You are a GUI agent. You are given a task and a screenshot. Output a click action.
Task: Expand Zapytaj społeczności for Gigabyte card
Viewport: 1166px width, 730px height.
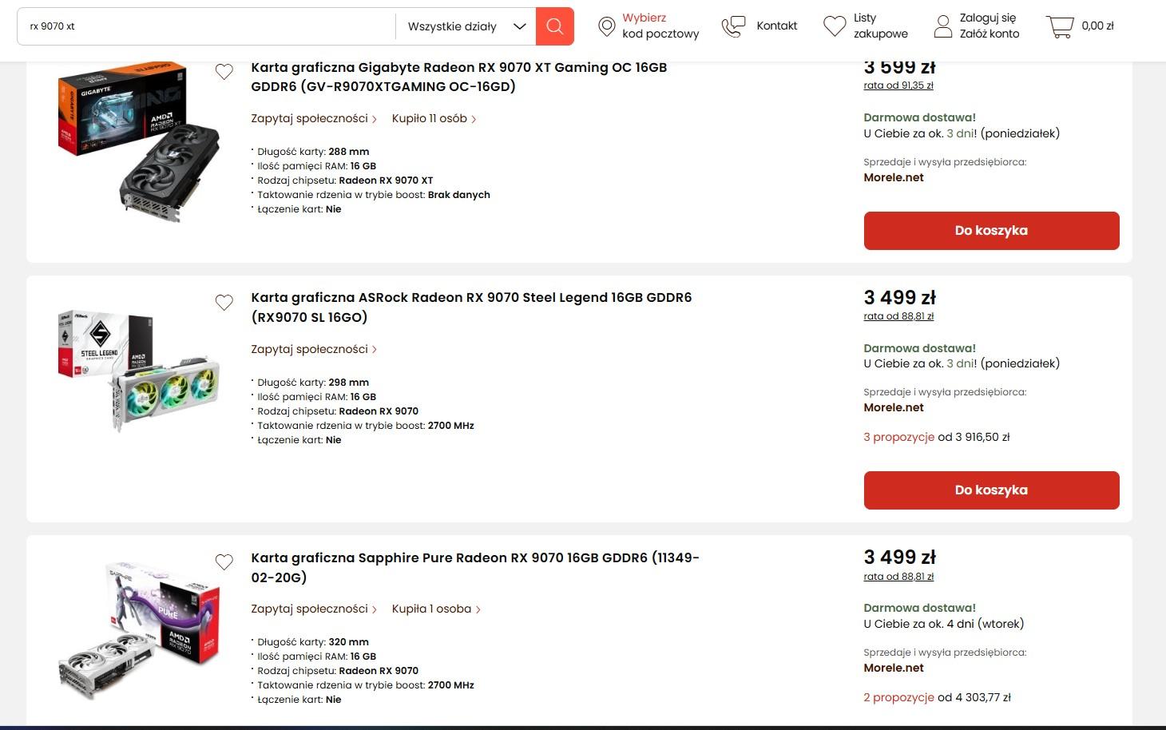click(x=313, y=118)
